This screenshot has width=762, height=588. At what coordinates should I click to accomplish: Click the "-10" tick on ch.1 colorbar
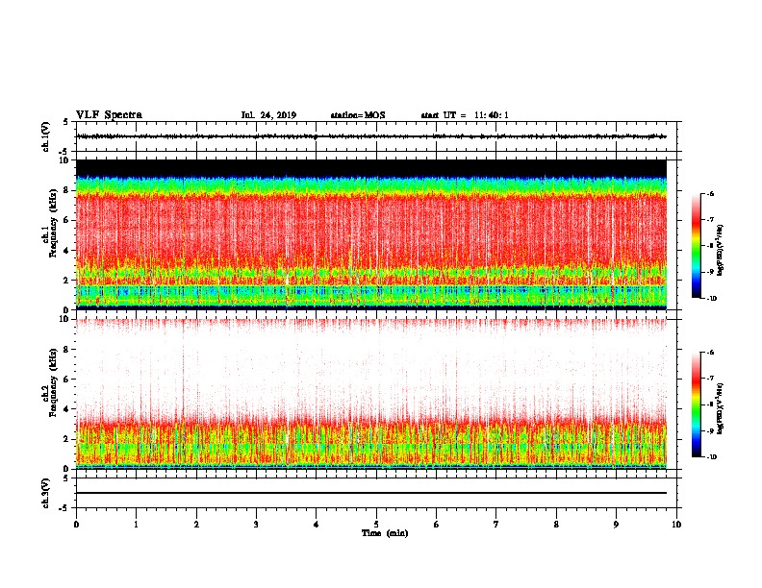point(711,299)
